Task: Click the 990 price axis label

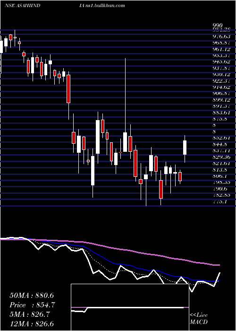Action: [218, 26]
